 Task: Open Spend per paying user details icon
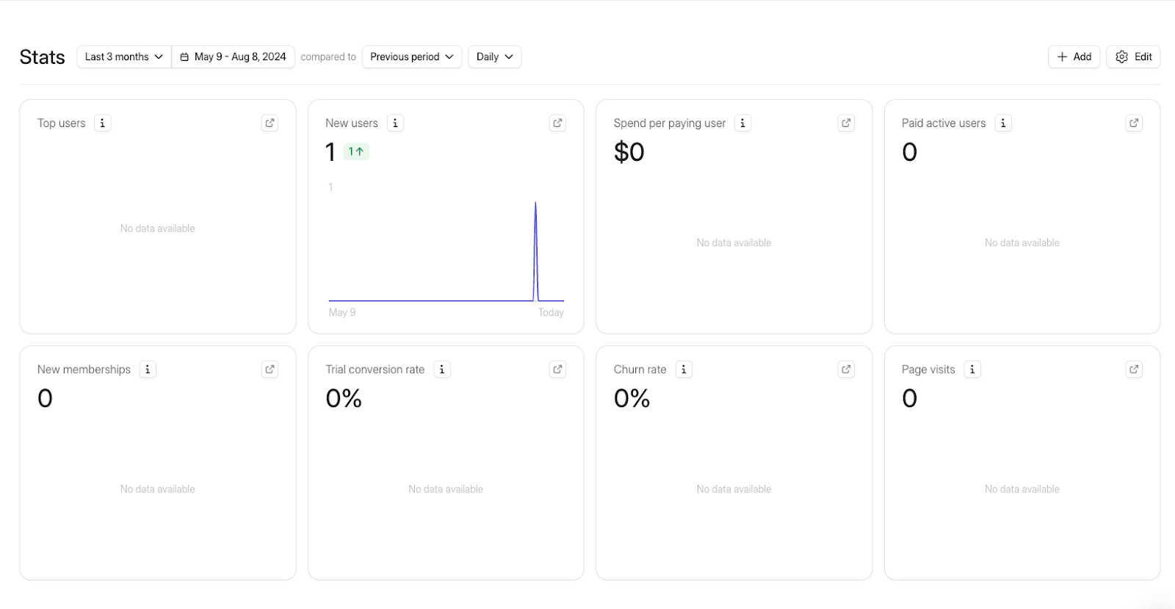click(x=846, y=123)
